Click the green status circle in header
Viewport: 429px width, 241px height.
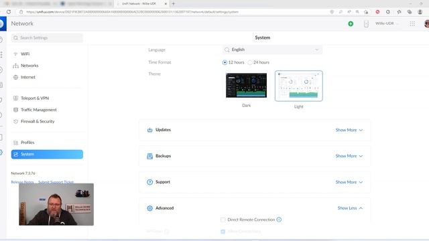point(351,24)
